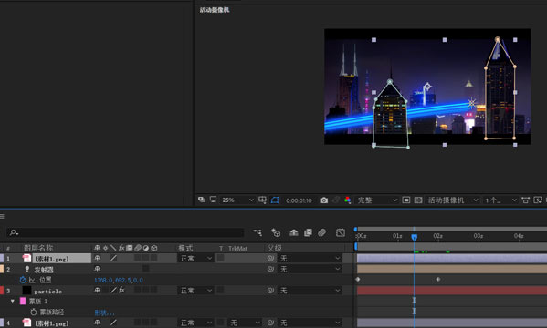Screen dimensions: 547x328
Task: Toggle the fx switch on particle layer
Action: [121, 290]
